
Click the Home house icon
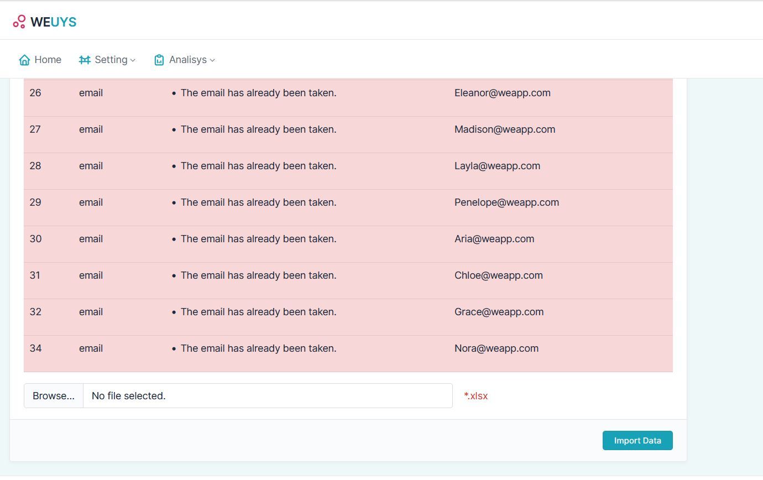tap(24, 60)
